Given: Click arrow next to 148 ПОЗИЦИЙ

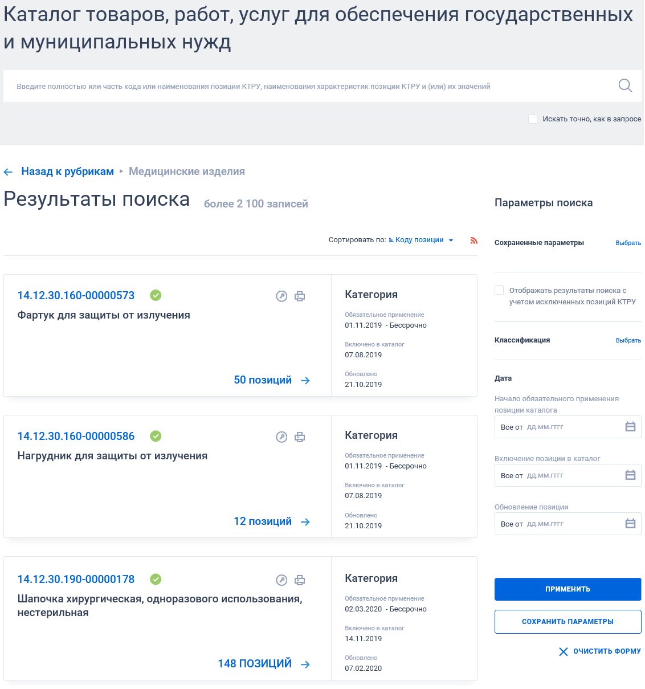Looking at the screenshot, I should (305, 664).
